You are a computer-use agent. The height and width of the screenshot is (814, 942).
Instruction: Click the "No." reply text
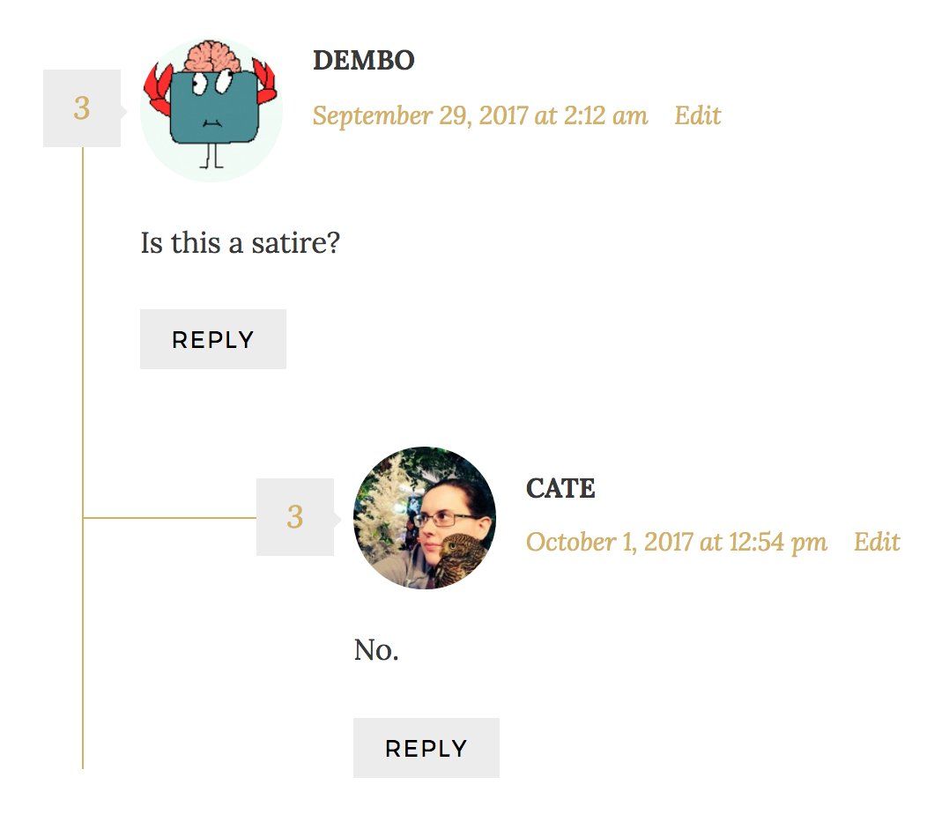[x=376, y=650]
